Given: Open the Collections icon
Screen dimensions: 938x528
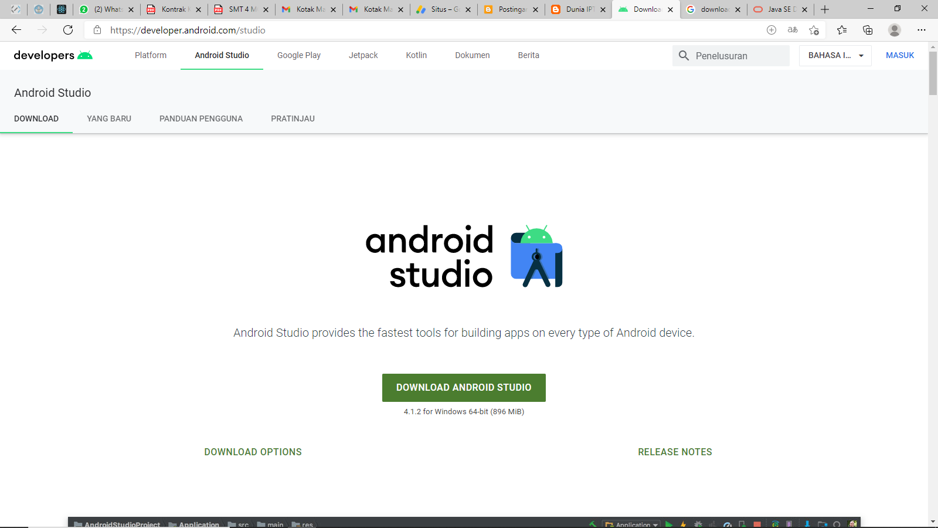Looking at the screenshot, I should tap(868, 30).
